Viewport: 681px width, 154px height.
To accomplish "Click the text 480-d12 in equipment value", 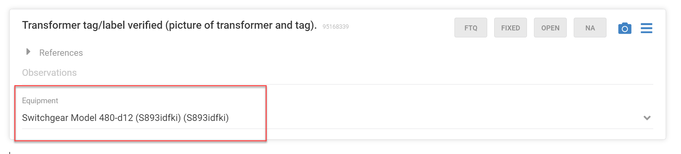I will tap(116, 118).
